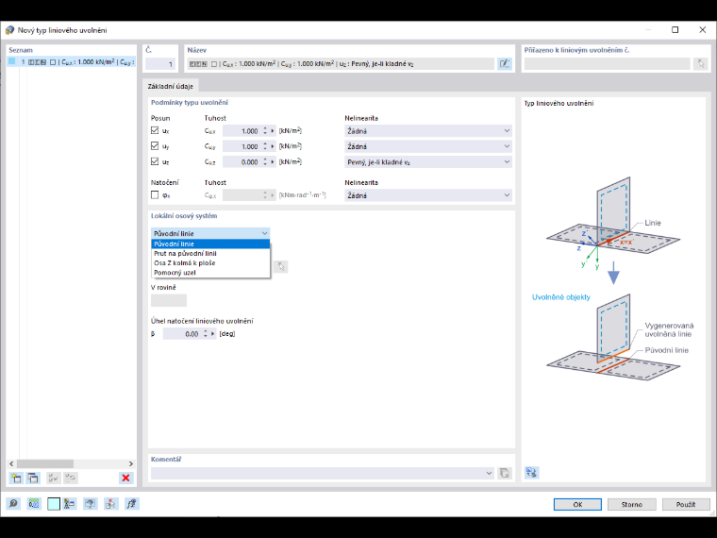Delete the selected list item with the red X

[125, 479]
